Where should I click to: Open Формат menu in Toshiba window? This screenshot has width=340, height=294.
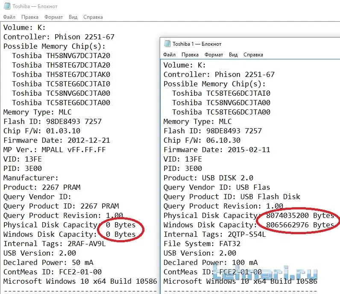click(x=53, y=17)
